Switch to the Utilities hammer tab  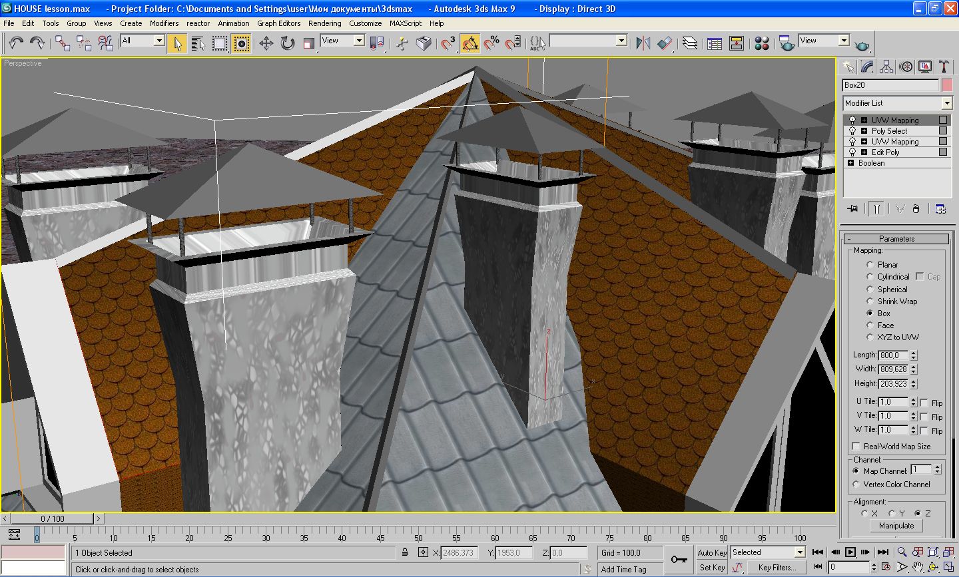coord(944,67)
